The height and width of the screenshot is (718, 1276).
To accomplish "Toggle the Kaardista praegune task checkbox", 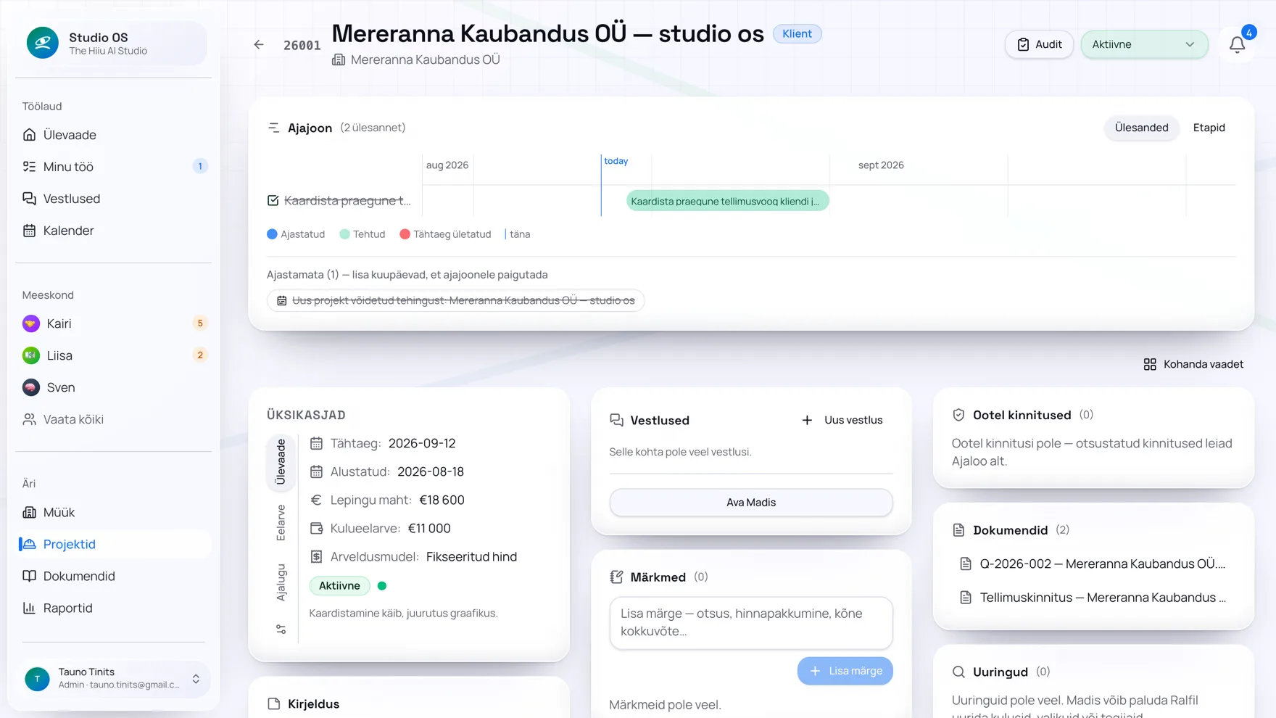I will 273,201.
